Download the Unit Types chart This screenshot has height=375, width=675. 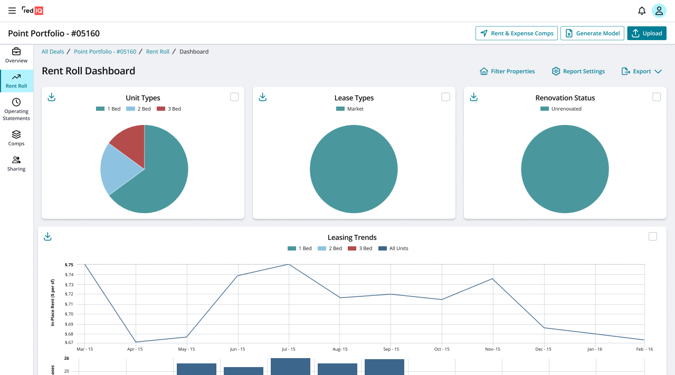coord(52,97)
